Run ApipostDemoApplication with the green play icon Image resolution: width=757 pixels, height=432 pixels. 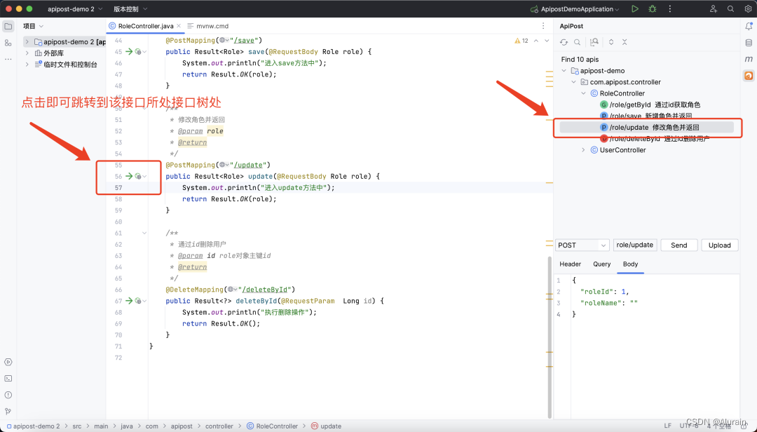tap(635, 8)
